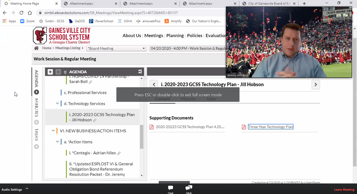Select *Centegix - Adrian Niles agenda item

pos(93,153)
